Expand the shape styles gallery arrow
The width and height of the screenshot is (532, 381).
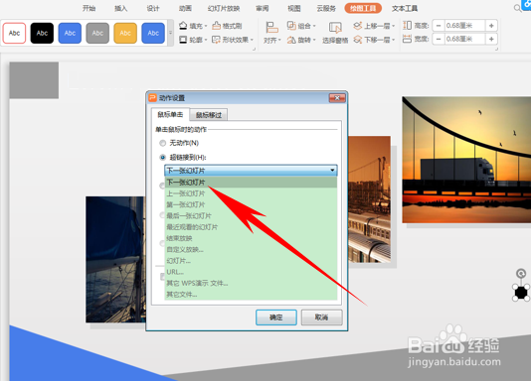point(170,33)
